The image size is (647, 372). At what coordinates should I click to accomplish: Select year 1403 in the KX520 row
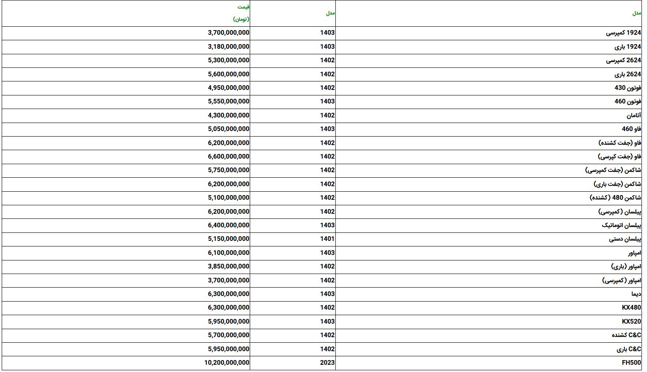tap(327, 322)
